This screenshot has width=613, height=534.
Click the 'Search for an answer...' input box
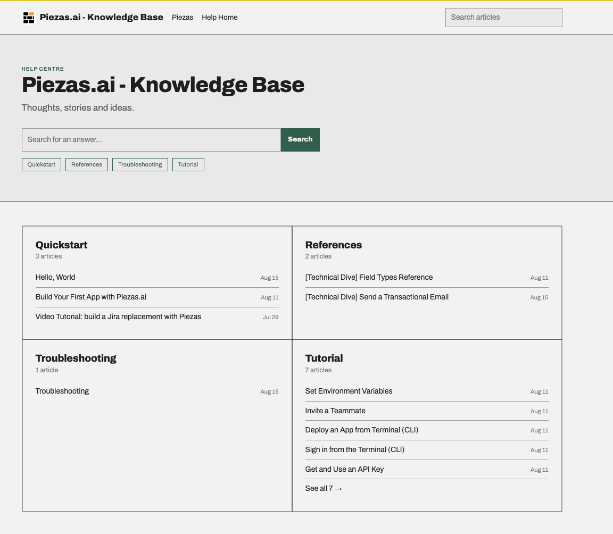[x=151, y=140]
